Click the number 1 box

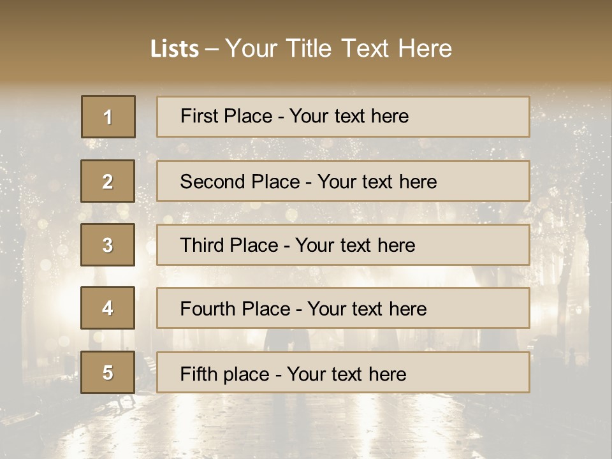(x=108, y=117)
